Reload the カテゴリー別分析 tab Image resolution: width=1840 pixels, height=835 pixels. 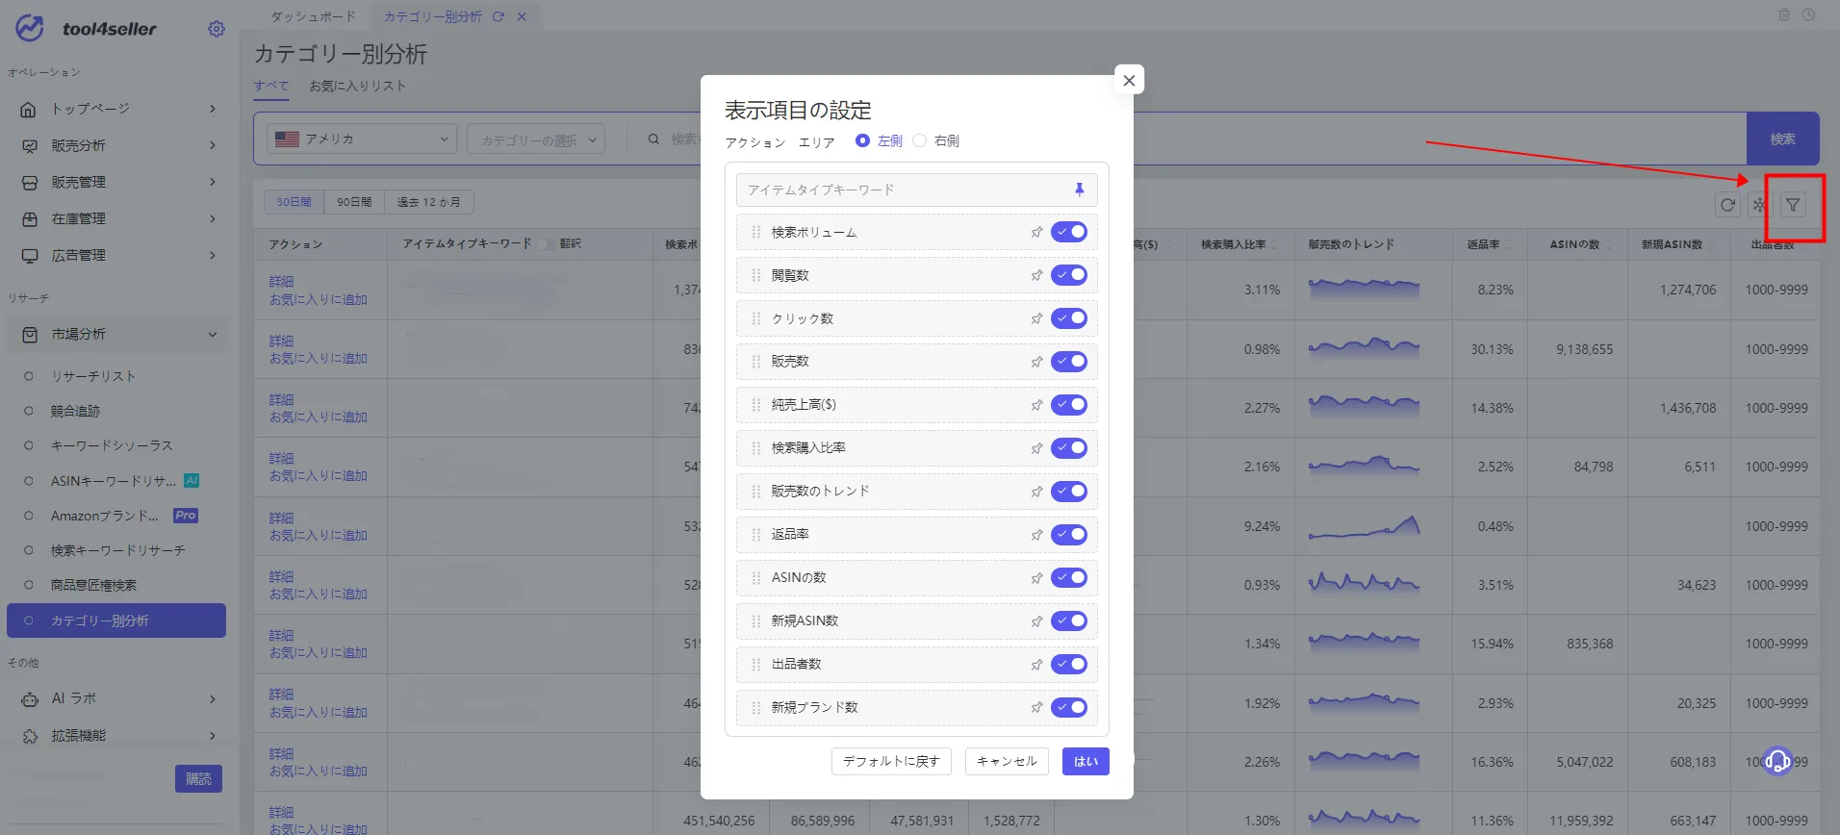(498, 16)
